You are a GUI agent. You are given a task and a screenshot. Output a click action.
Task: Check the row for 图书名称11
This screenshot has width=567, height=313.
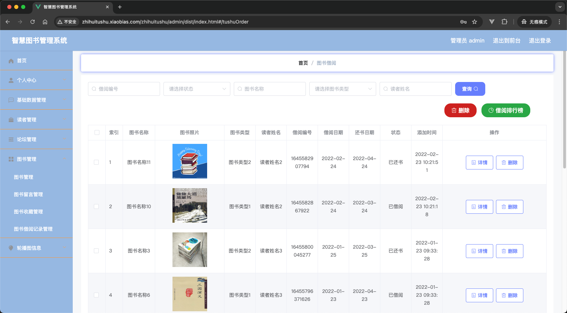[x=96, y=162]
